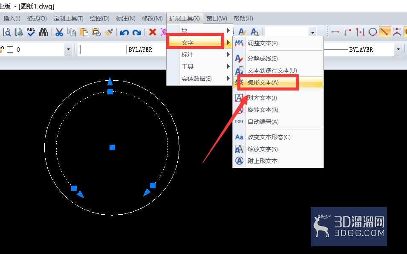Choose 自动编号(A) option

coord(278,122)
